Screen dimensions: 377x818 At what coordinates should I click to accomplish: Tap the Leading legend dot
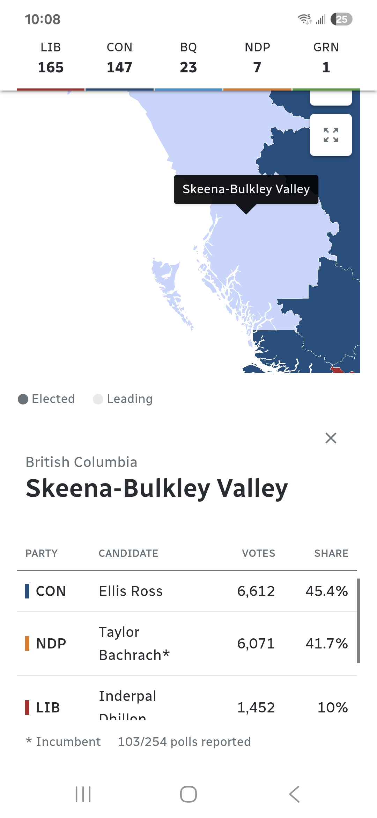(x=98, y=399)
